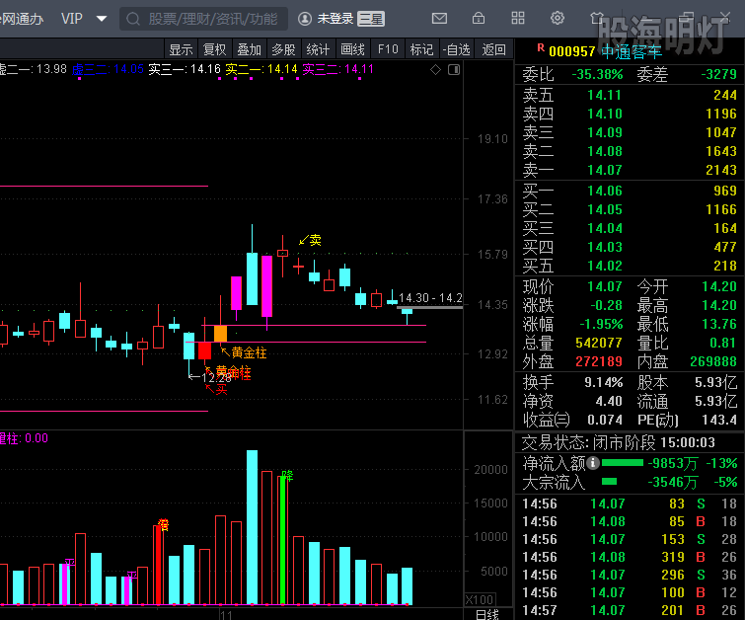
Task: Click the 返回 back button
Action: [494, 49]
